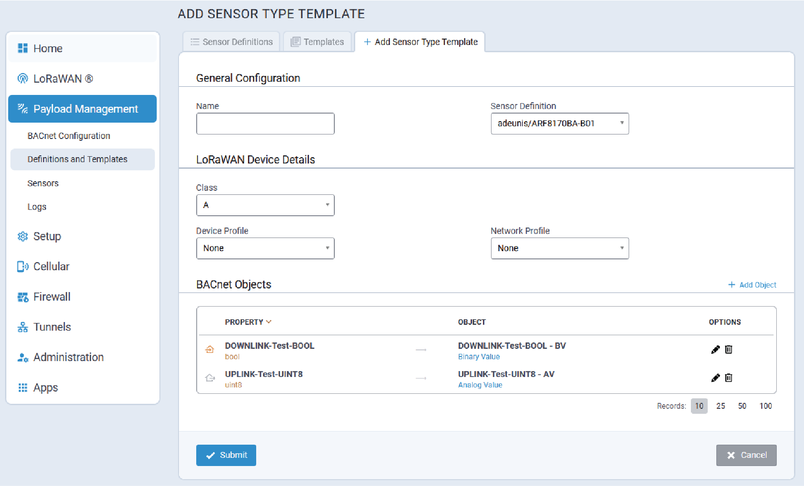Click the Firewall icon in sidebar
This screenshot has height=486, width=804.
pos(22,297)
